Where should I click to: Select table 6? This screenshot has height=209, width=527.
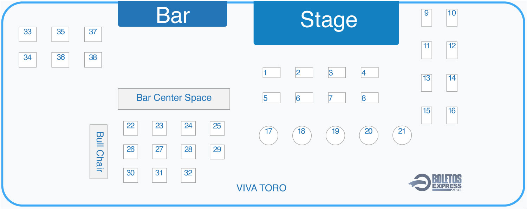click(x=304, y=98)
